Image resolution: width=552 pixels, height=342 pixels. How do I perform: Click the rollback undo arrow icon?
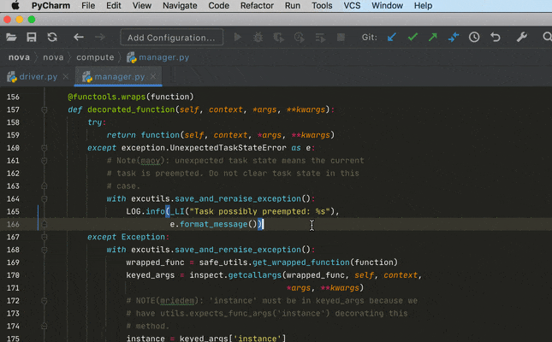point(495,38)
